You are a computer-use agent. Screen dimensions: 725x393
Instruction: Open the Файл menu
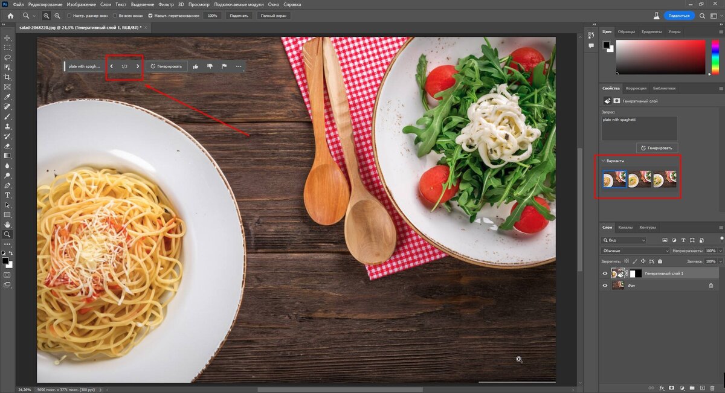19,4
